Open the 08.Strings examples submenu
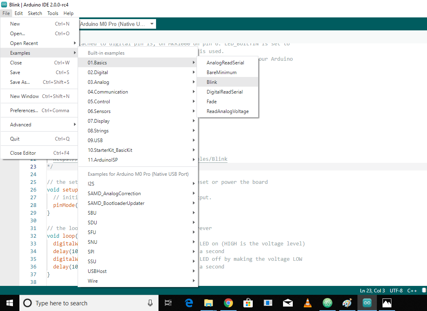 [138, 131]
